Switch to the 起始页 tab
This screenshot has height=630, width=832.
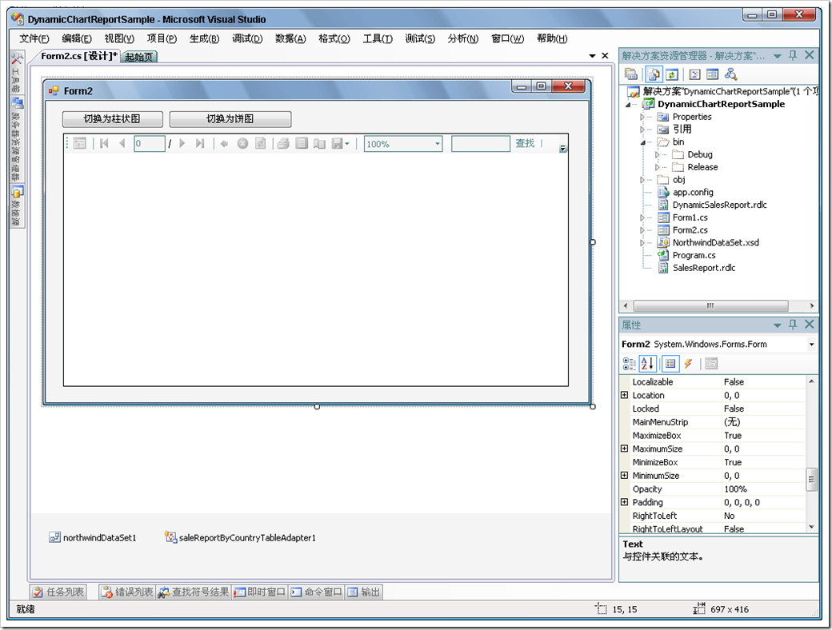tap(139, 57)
